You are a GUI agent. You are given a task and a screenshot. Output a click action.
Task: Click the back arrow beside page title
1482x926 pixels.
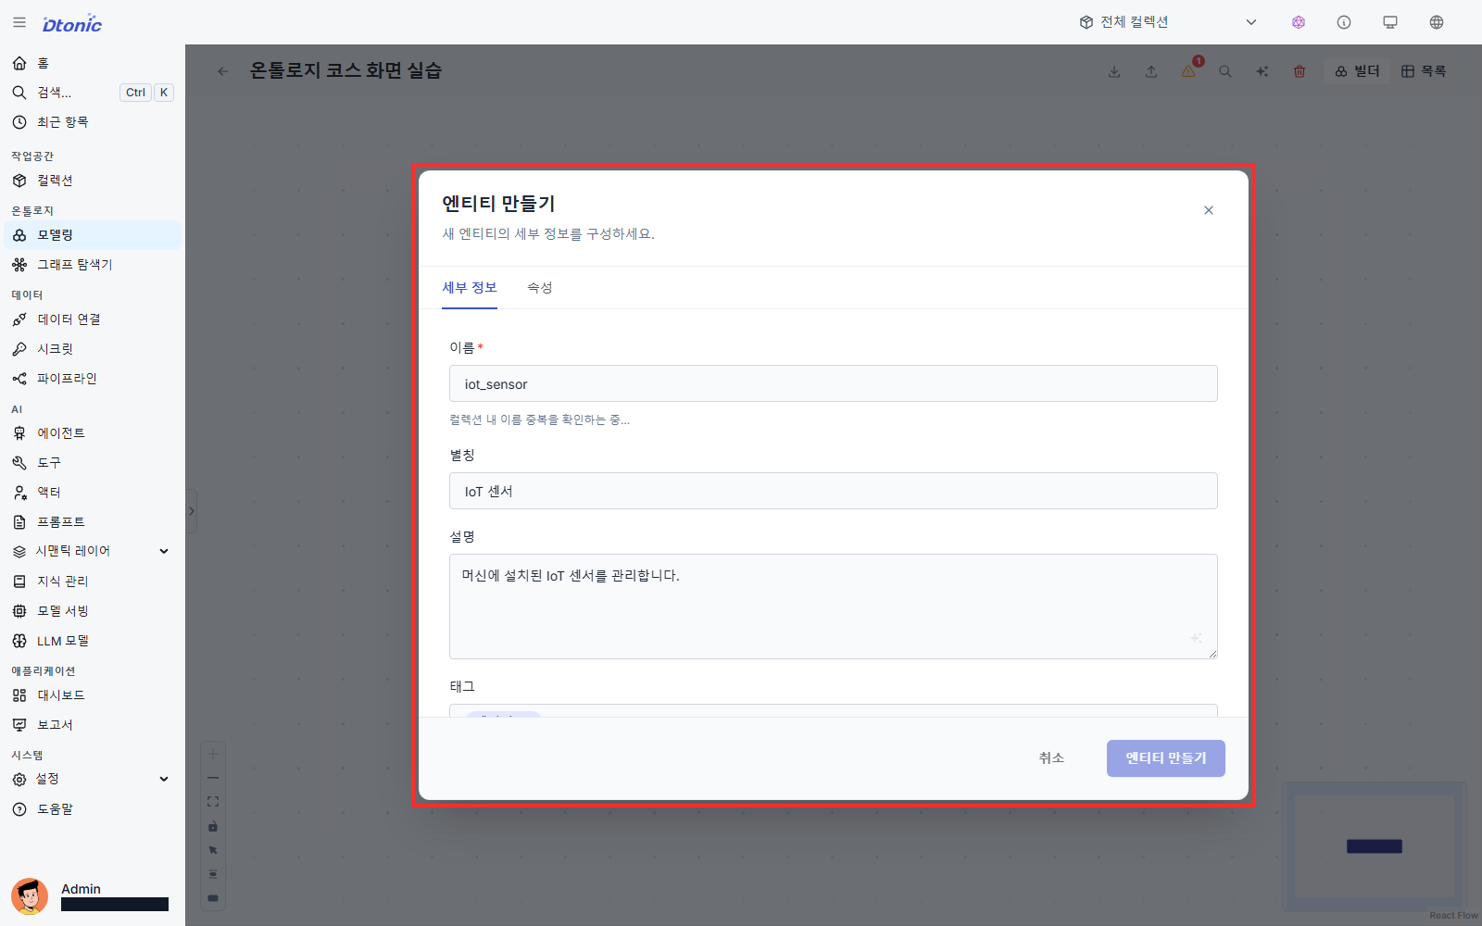click(x=222, y=71)
